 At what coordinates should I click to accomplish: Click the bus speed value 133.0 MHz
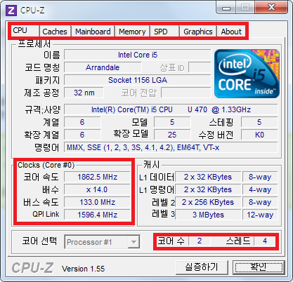point(97,202)
